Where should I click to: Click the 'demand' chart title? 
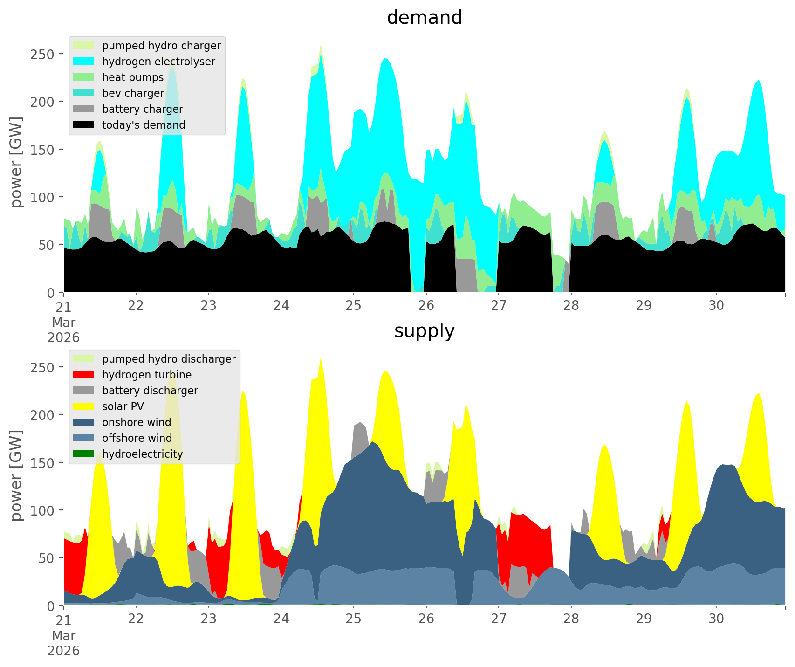(424, 18)
